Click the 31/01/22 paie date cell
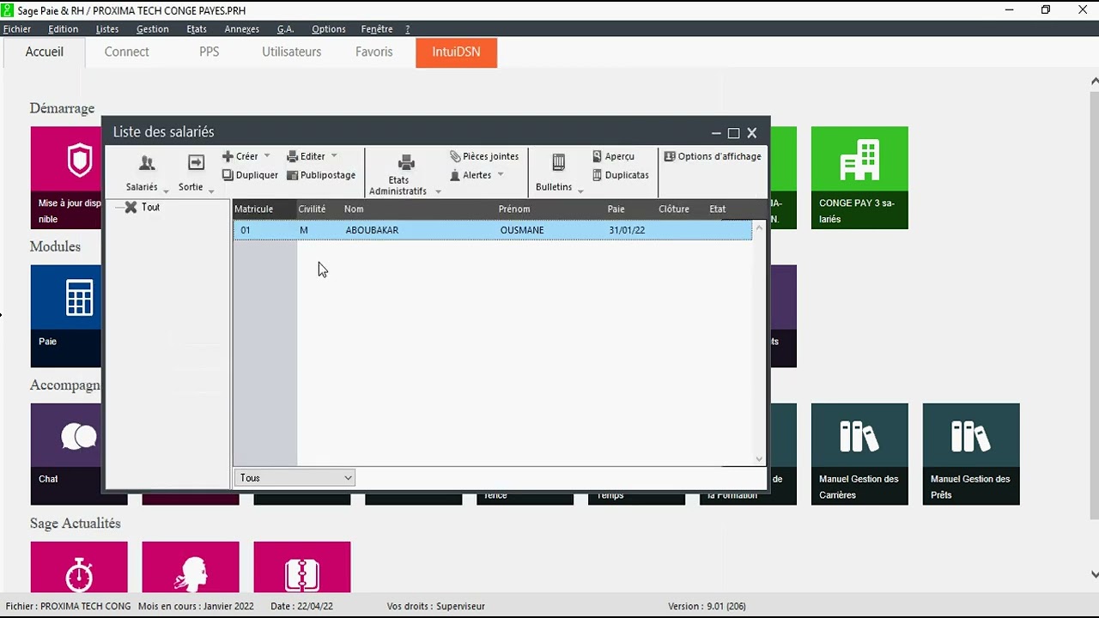 click(x=627, y=230)
